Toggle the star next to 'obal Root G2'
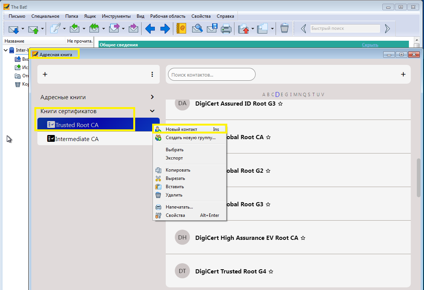Viewport: 424px width, 290px height. [268, 171]
